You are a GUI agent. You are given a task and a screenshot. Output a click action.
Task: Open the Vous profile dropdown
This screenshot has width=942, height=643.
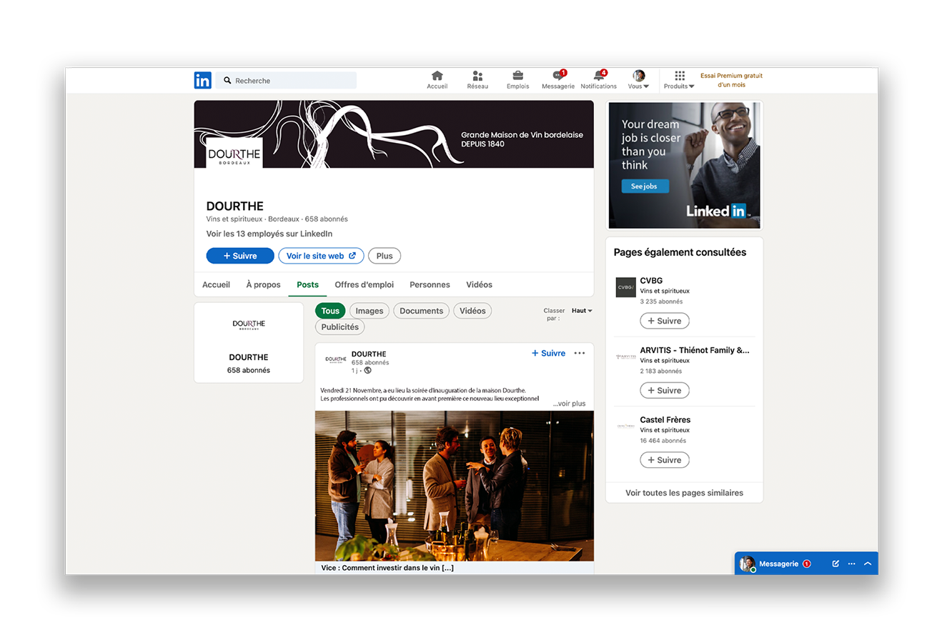point(638,79)
